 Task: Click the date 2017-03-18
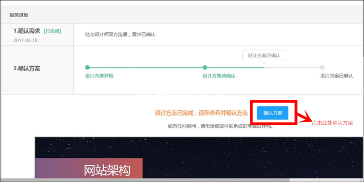(25, 40)
